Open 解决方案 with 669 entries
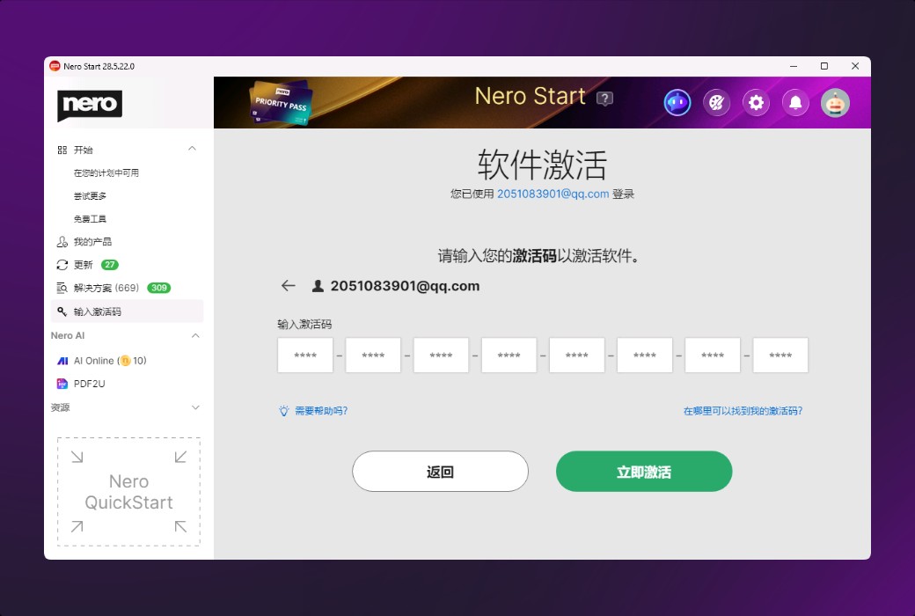This screenshot has width=915, height=616. point(106,287)
